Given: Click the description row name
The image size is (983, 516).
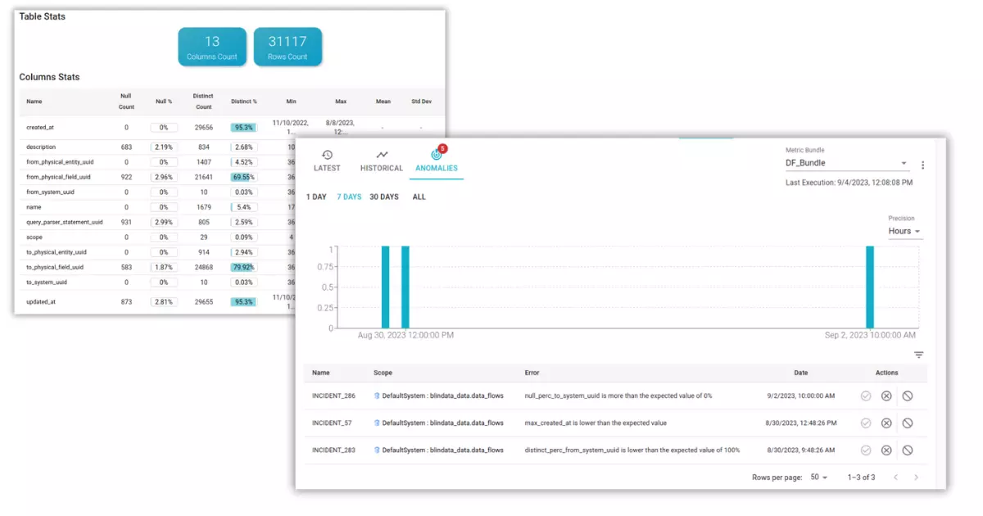Looking at the screenshot, I should pos(41,147).
